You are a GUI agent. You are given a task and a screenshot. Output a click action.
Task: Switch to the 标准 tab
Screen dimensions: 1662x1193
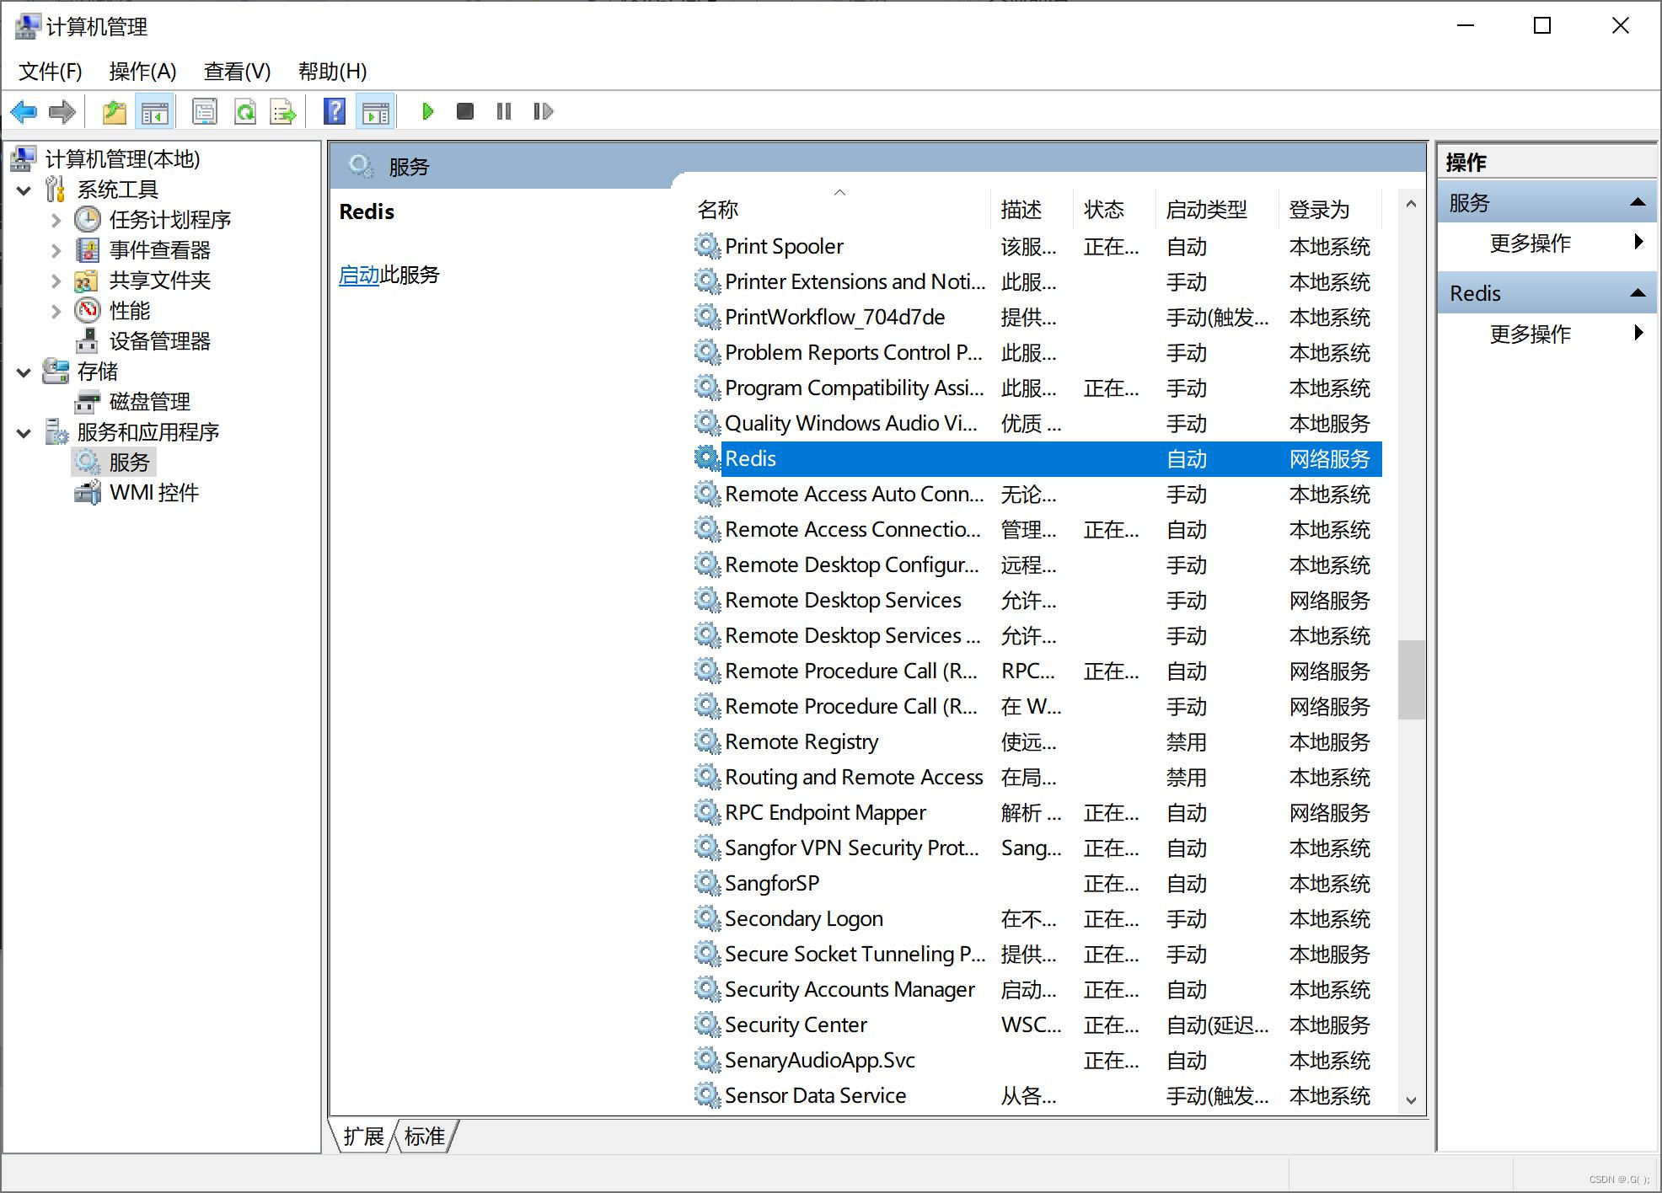click(x=424, y=1137)
